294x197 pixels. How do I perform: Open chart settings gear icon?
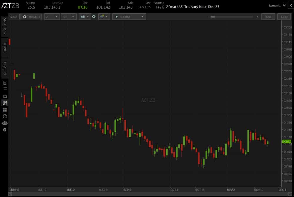94,17
